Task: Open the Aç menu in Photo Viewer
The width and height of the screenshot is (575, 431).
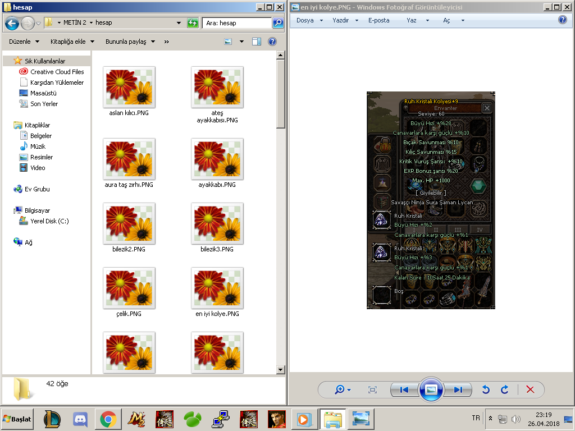Action: pyautogui.click(x=454, y=20)
